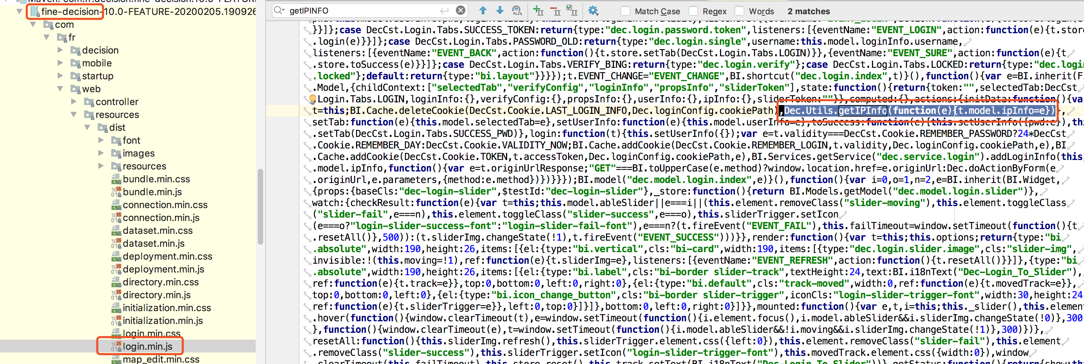The height and width of the screenshot is (364, 1084).
Task: Select initialization.min.js file
Action: 163,320
